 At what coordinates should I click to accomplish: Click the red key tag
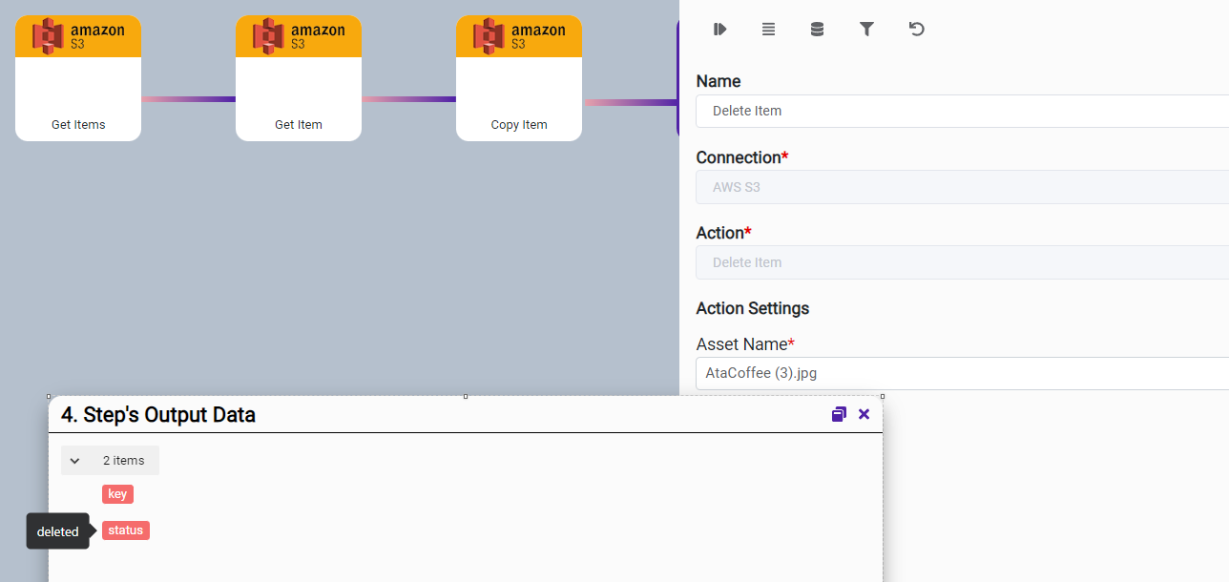pyautogui.click(x=117, y=494)
